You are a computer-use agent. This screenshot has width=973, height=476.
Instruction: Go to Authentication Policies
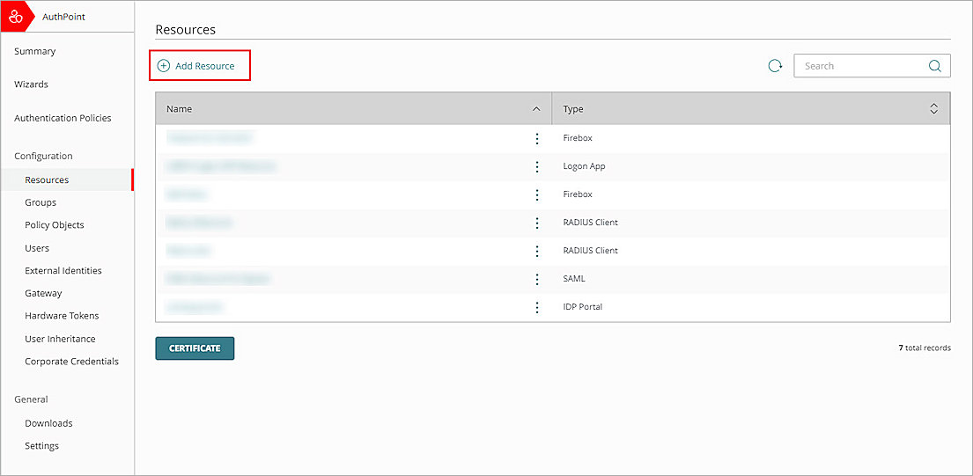point(63,118)
